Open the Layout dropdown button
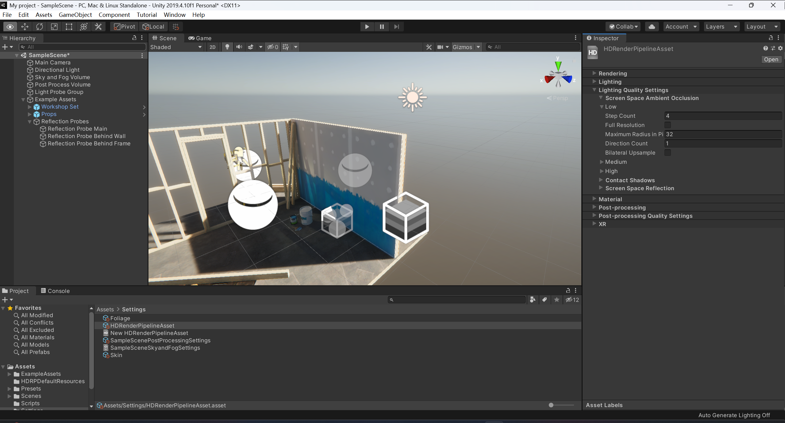Image resolution: width=785 pixels, height=423 pixels. [x=762, y=27]
